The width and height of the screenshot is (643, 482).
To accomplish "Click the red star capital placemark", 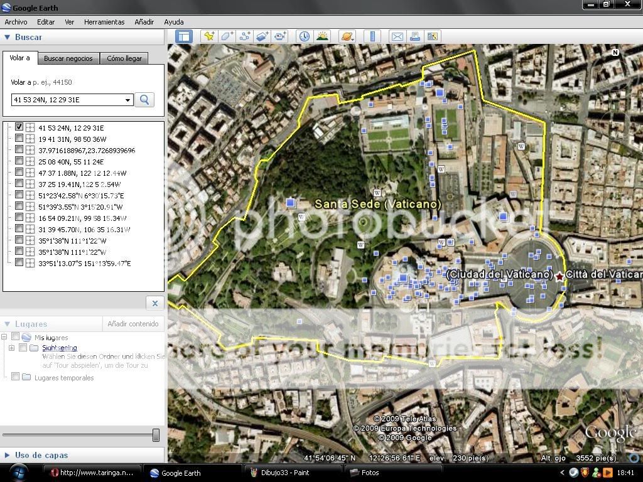I will pyautogui.click(x=559, y=277).
